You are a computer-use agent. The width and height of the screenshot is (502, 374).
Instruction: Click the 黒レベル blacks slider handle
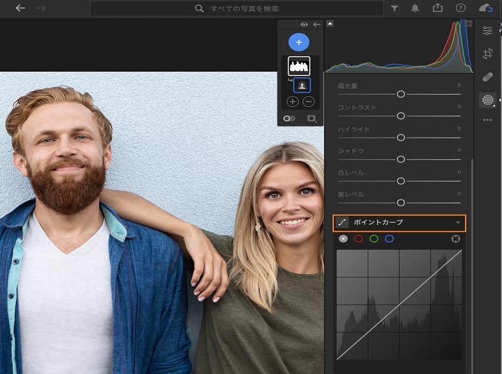[400, 203]
